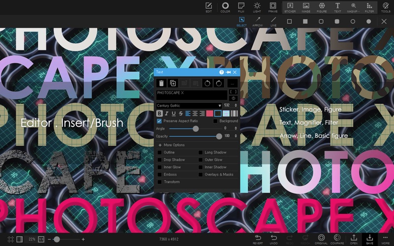Select the filled circle shape

[368, 21]
